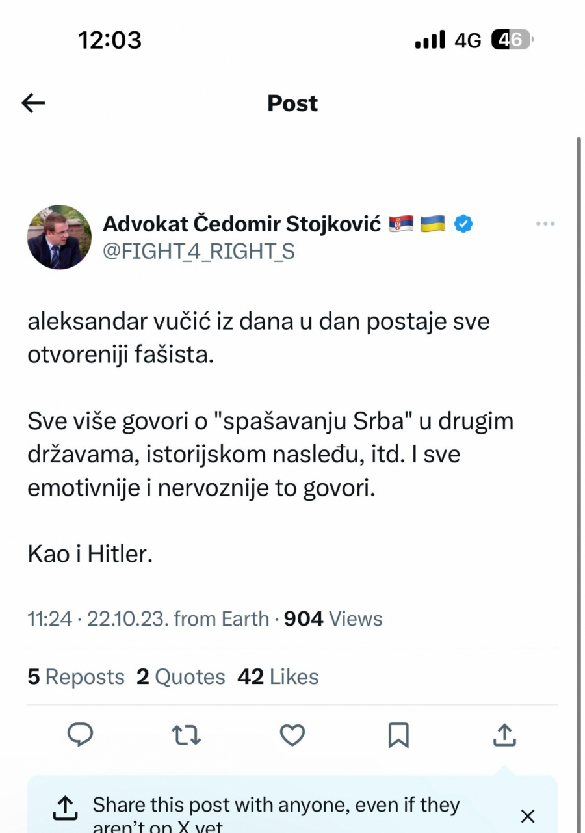The image size is (585, 833).
Task: Toggle repost status with the retweet control
Action: click(x=187, y=735)
